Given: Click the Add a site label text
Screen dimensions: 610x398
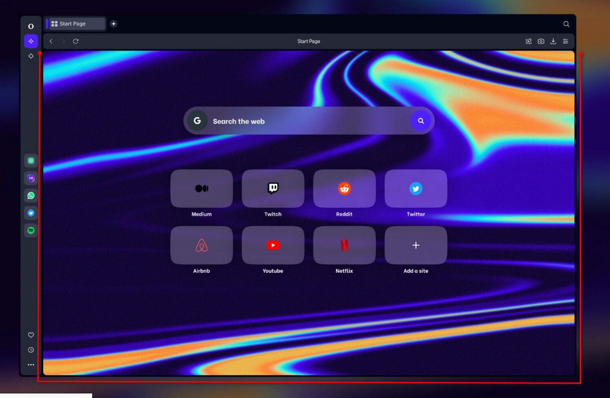Looking at the screenshot, I should 416,271.
